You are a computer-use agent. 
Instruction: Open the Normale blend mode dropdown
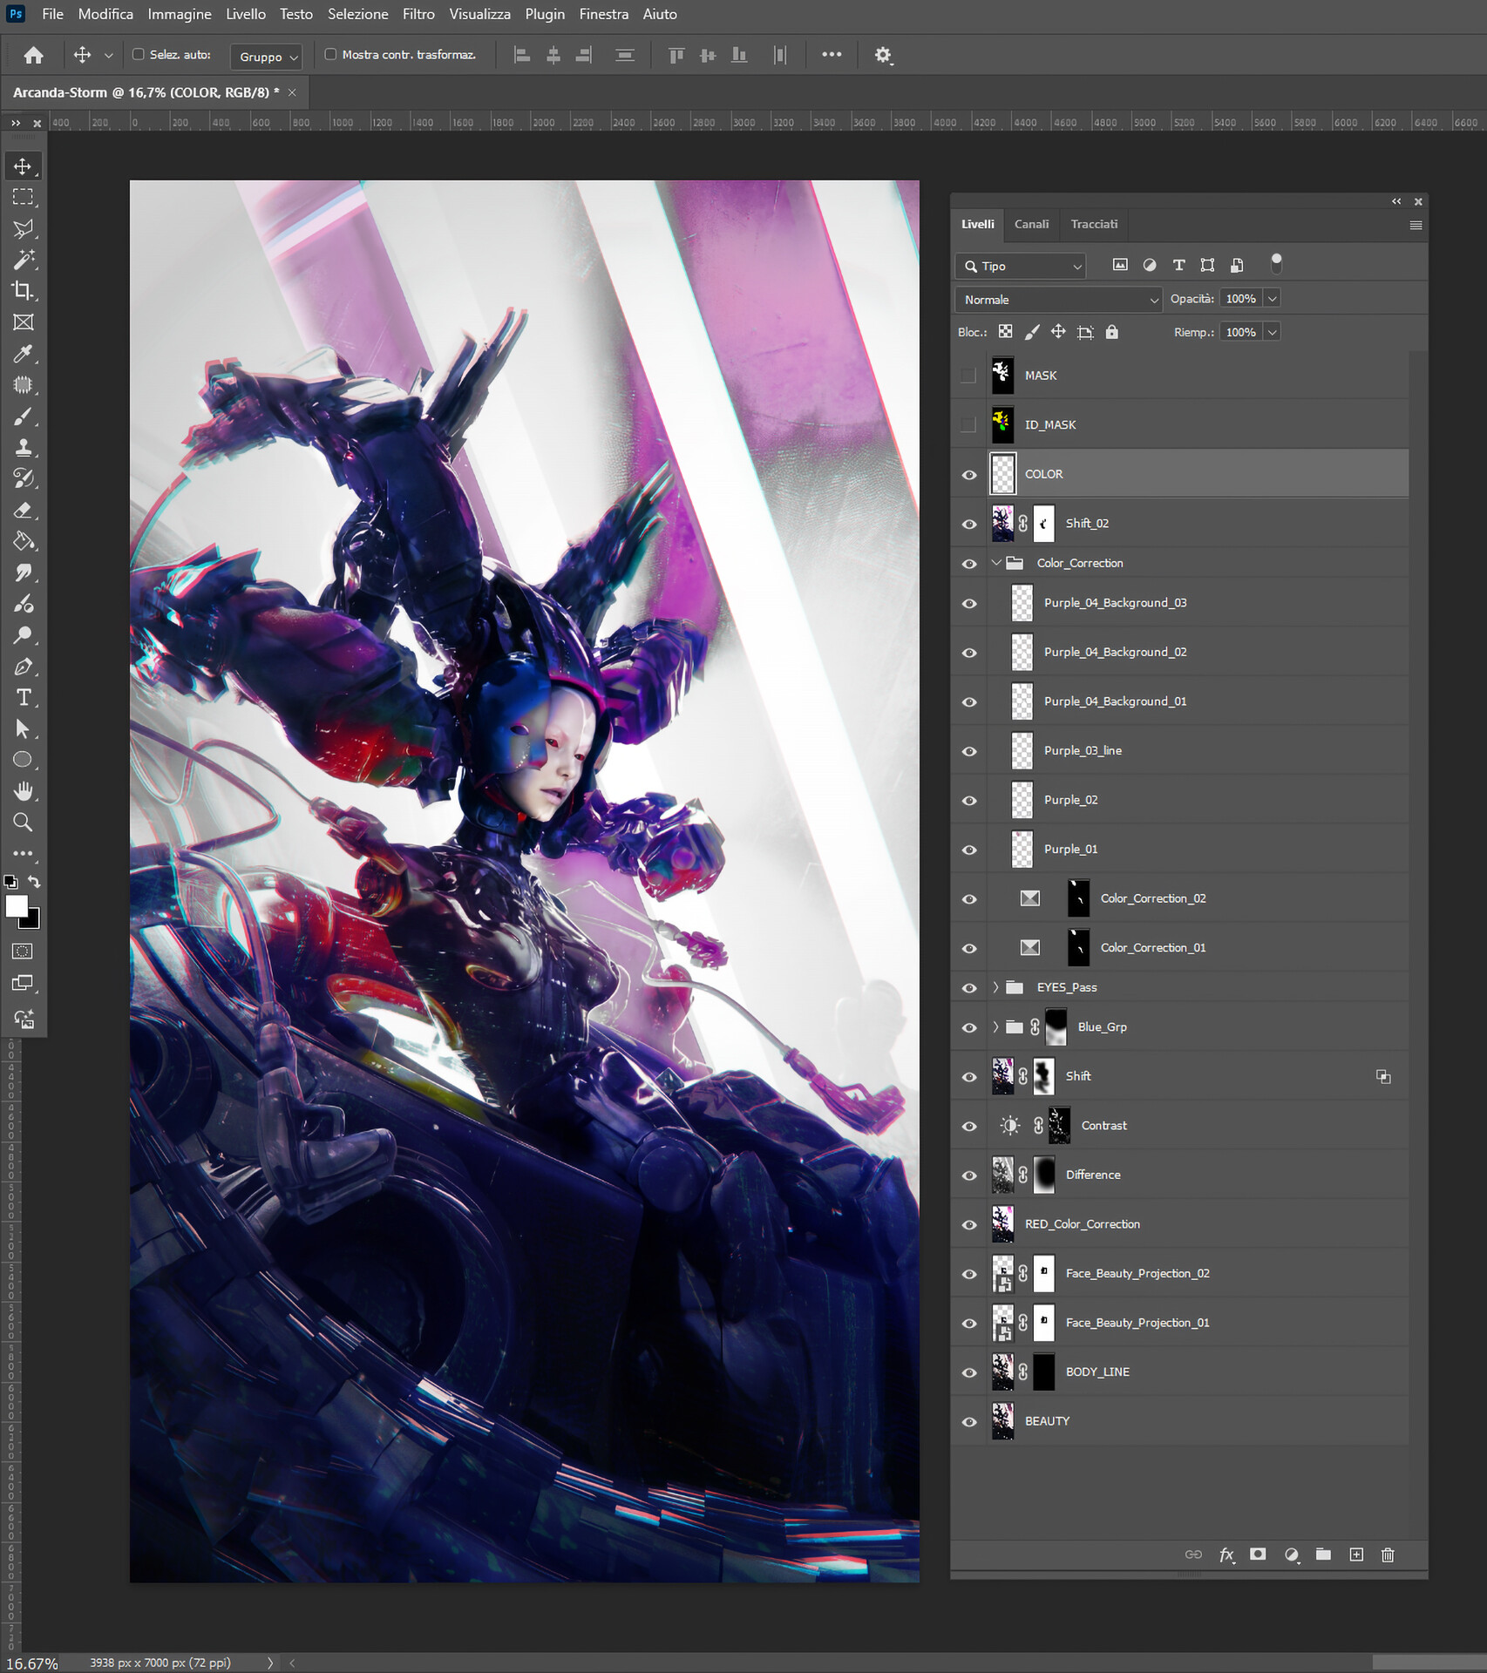(1059, 300)
